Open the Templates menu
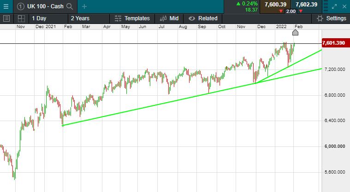Image resolution: width=350 pixels, height=192 pixels. 132,18
